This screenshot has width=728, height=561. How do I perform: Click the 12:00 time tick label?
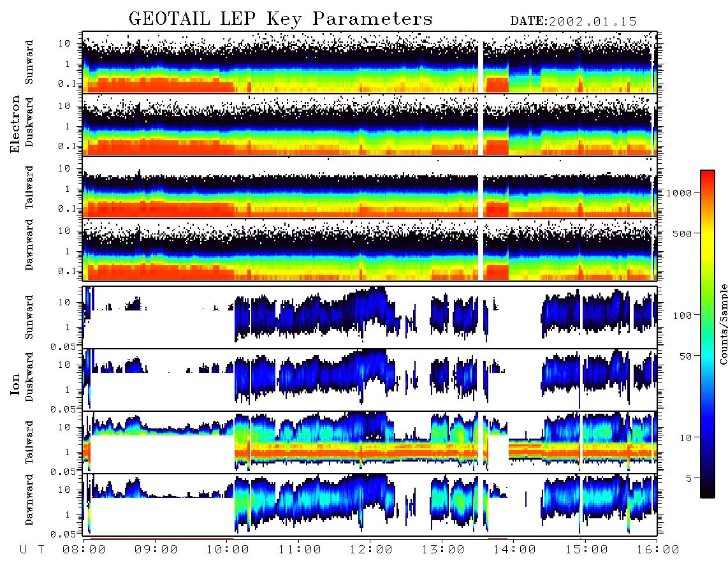(x=371, y=550)
